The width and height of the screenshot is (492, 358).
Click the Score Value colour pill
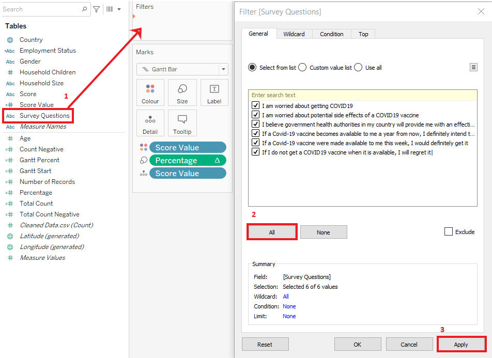click(188, 148)
